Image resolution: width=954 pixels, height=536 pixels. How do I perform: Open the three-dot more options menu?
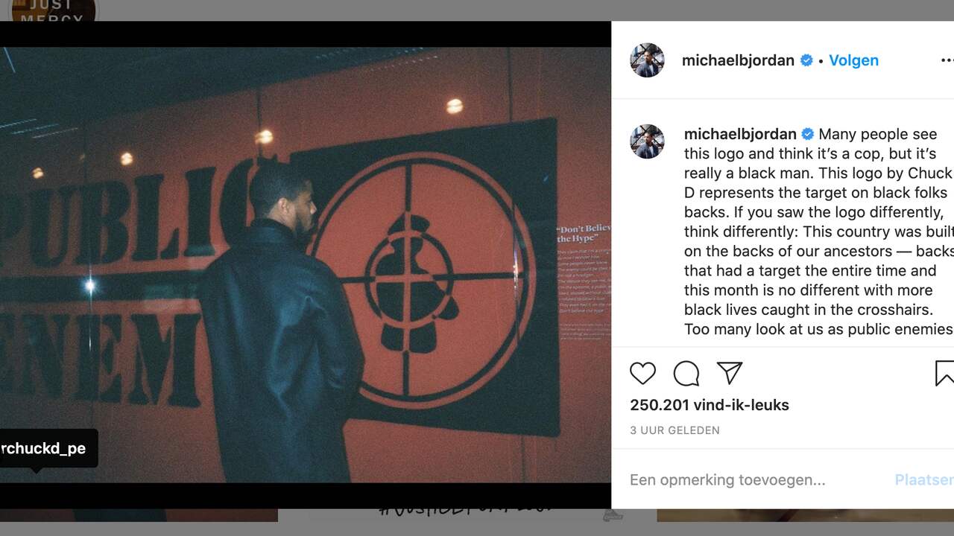(x=947, y=60)
